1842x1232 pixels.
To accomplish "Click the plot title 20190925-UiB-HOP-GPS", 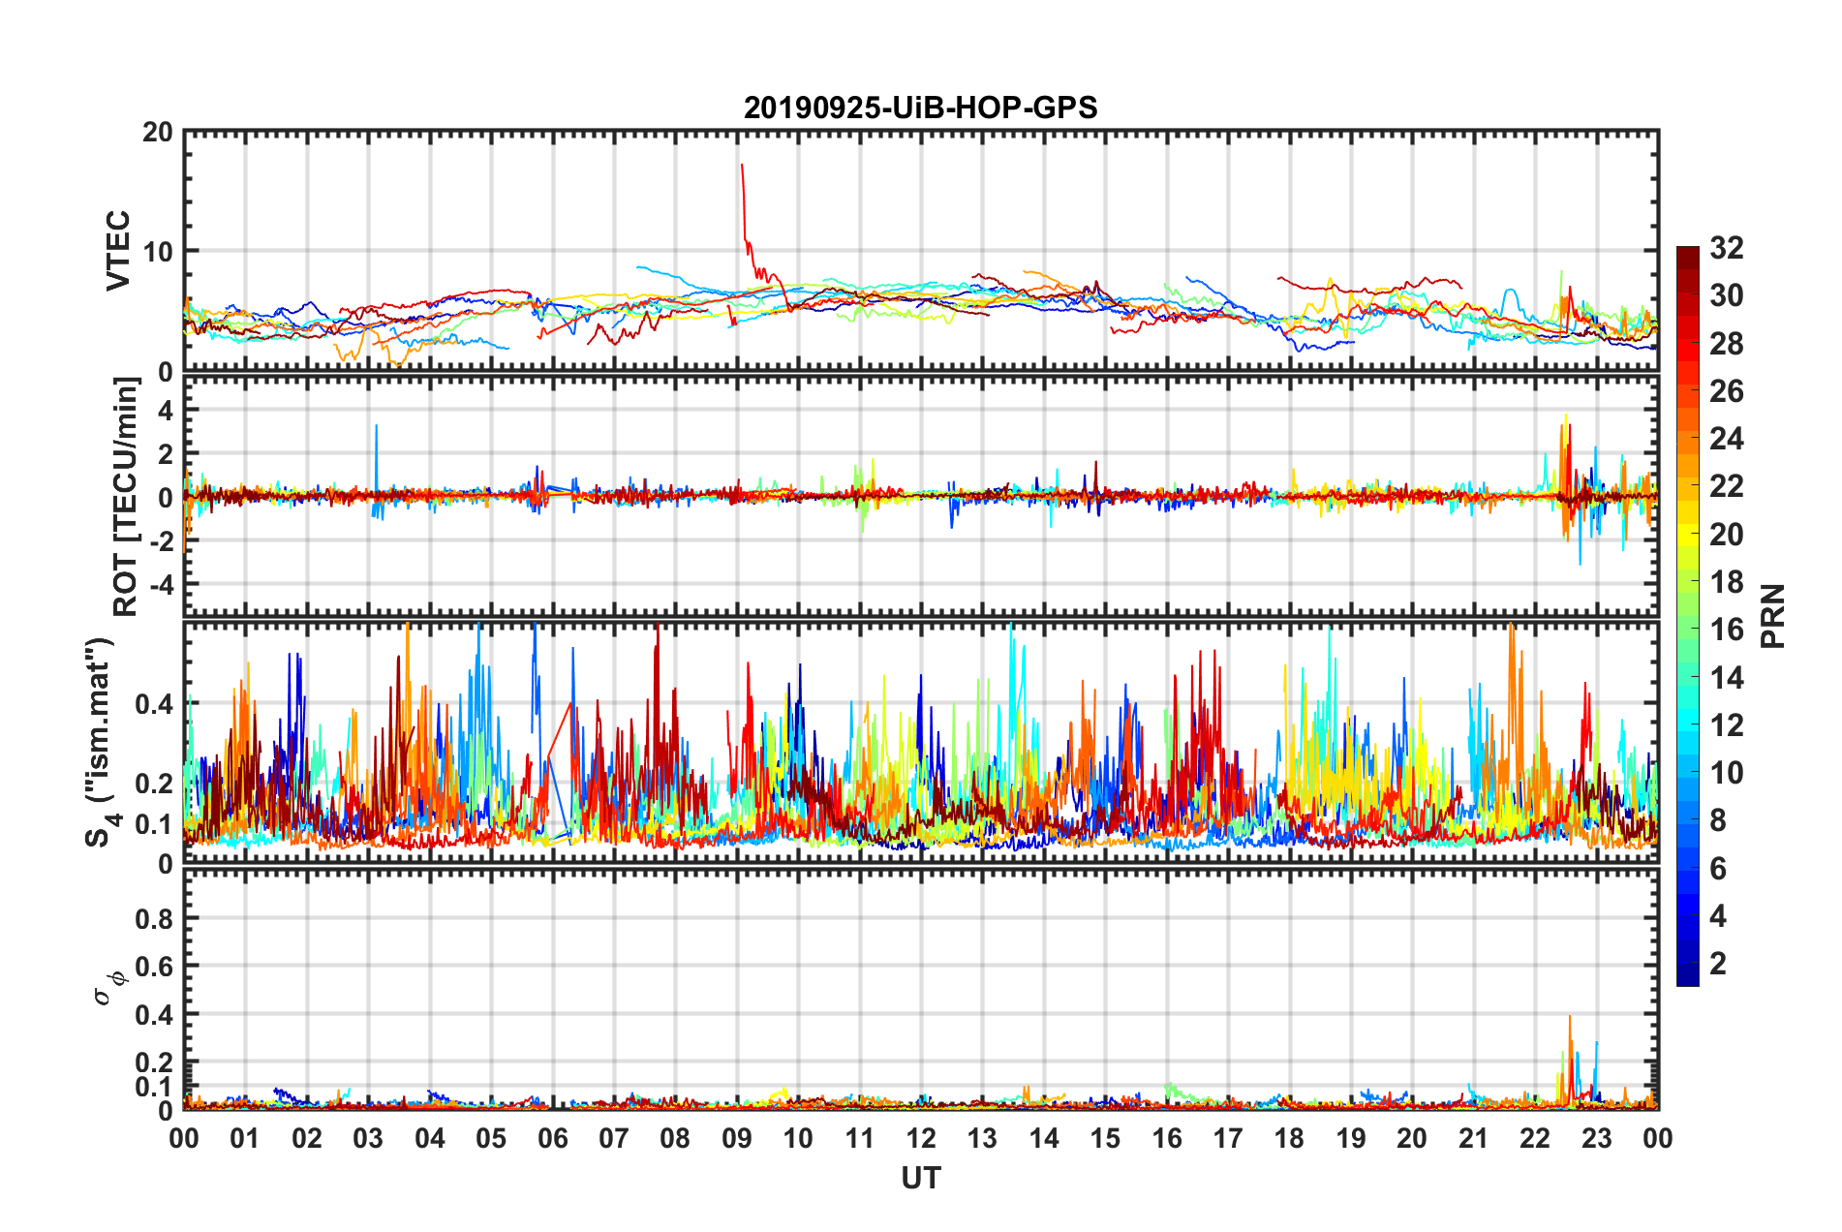I will tap(920, 108).
